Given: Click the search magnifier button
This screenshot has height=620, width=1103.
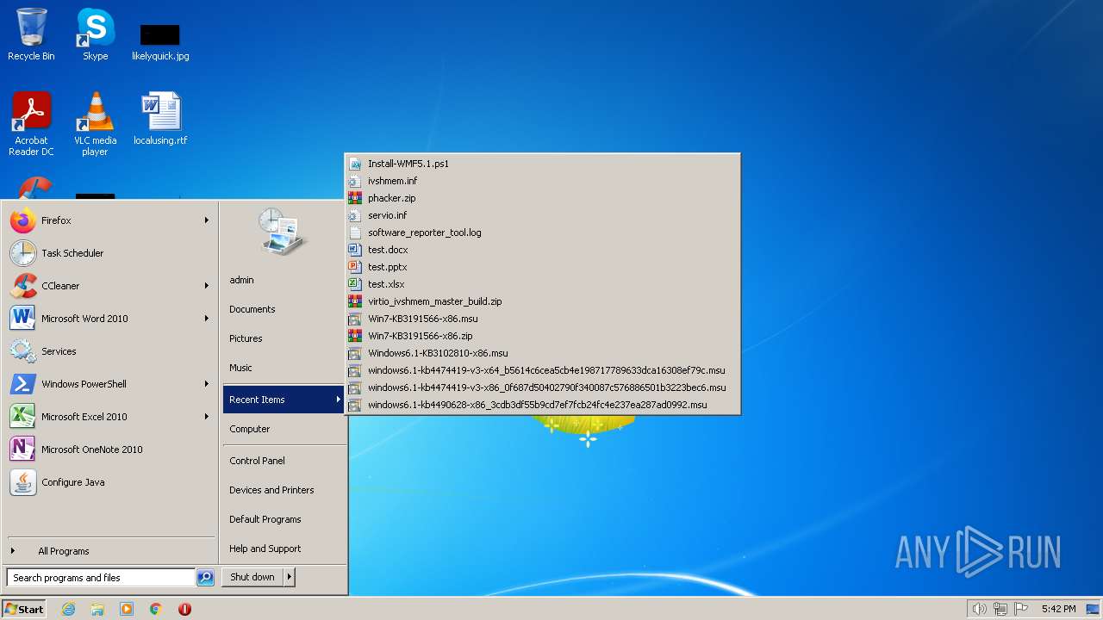Looking at the screenshot, I should coord(205,578).
